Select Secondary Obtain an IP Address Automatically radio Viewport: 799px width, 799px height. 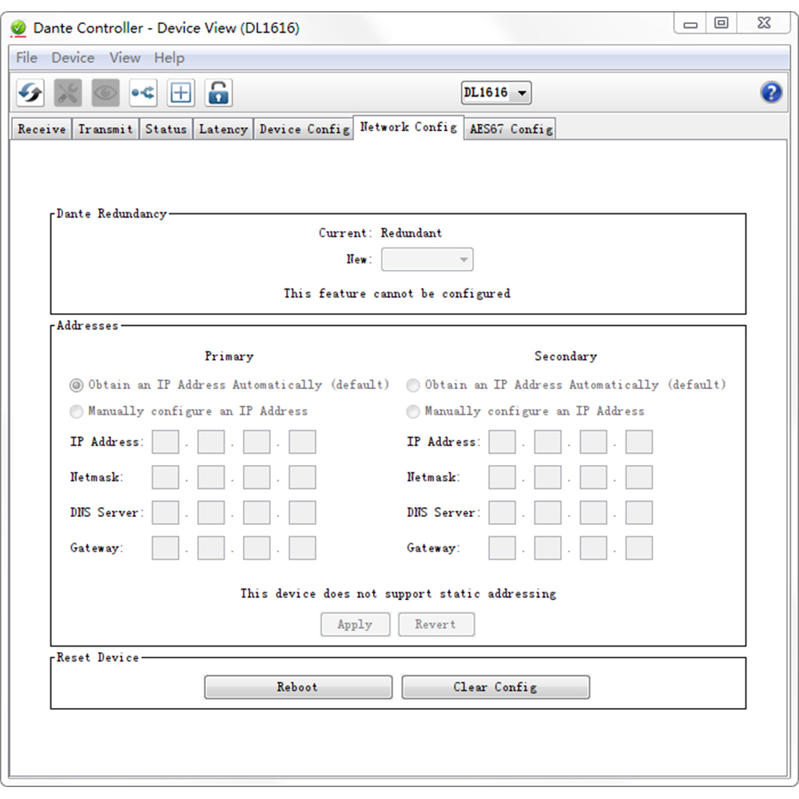[x=413, y=385]
